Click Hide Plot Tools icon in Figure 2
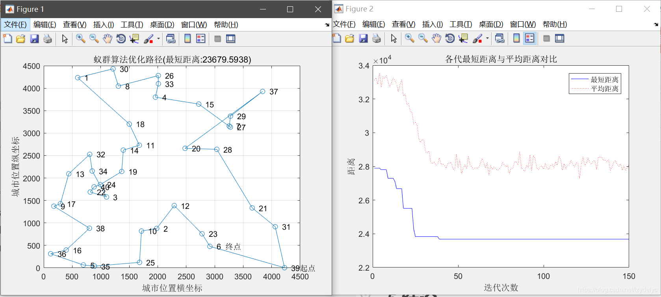The width and height of the screenshot is (661, 297). 546,38
